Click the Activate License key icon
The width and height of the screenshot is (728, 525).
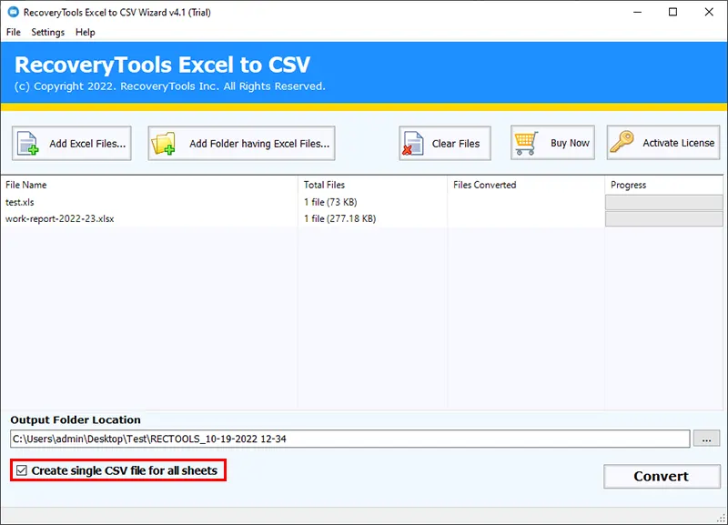pos(624,143)
